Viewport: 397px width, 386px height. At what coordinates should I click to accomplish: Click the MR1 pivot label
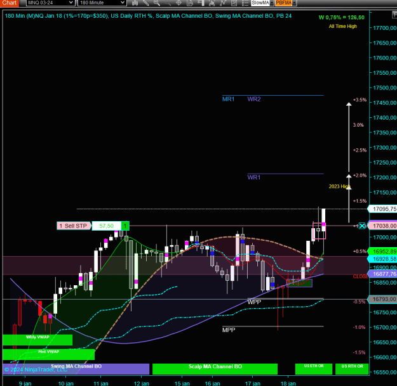pyautogui.click(x=229, y=100)
